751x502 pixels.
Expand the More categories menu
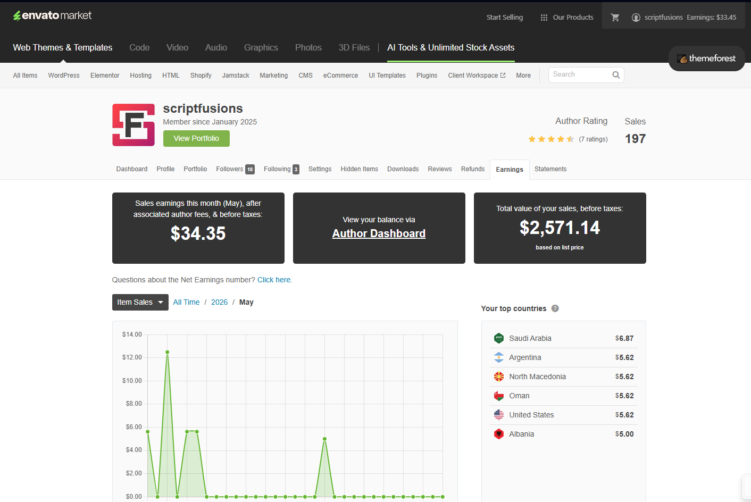523,76
